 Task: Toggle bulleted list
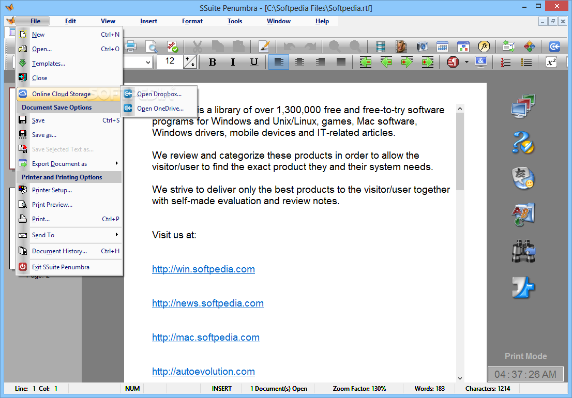click(526, 63)
